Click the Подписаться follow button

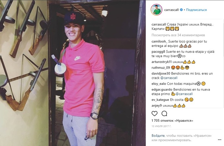coord(196,10)
